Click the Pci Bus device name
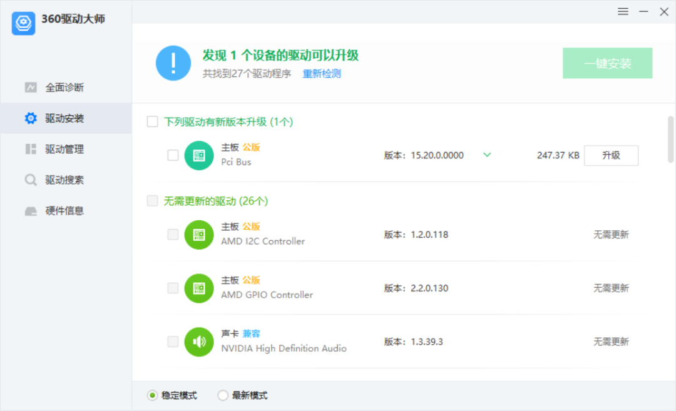The width and height of the screenshot is (676, 411). (236, 162)
